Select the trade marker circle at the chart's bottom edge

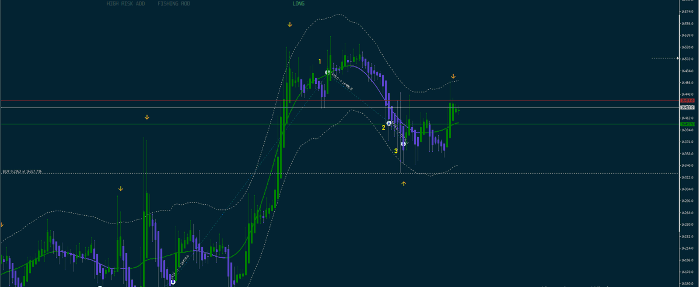pyautogui.click(x=173, y=282)
